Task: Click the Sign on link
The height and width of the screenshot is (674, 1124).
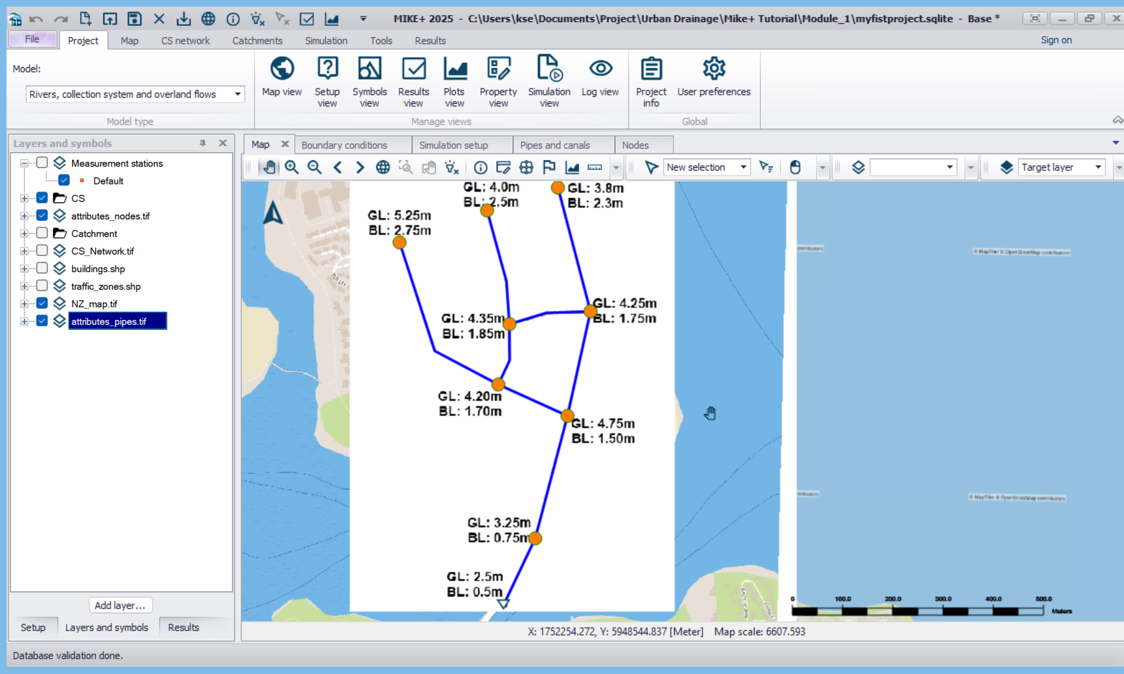Action: coord(1056,40)
